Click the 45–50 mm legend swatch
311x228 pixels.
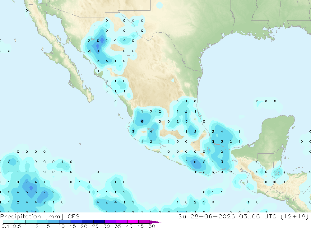144,222
